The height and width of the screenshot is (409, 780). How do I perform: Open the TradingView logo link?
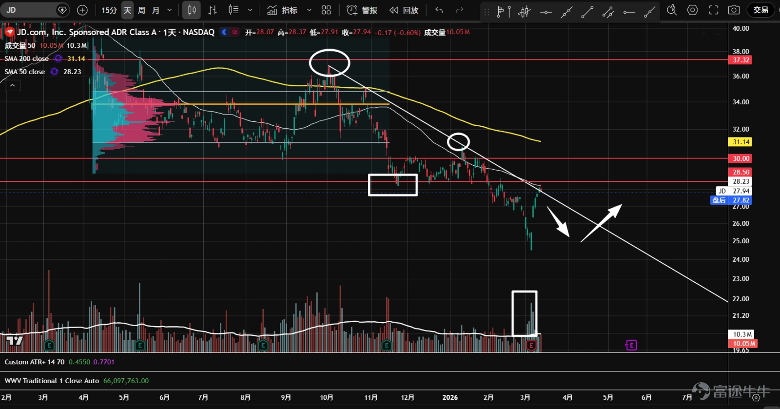15,340
